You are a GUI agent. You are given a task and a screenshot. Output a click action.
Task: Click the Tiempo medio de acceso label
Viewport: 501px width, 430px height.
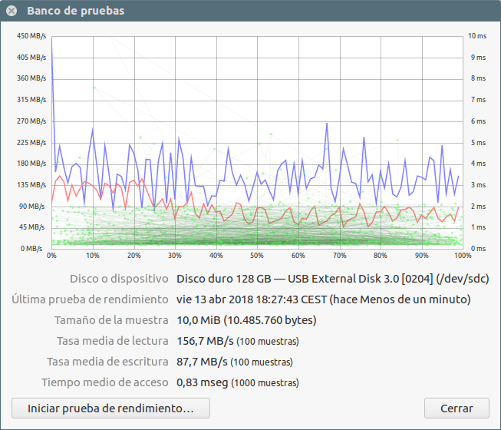105,382
